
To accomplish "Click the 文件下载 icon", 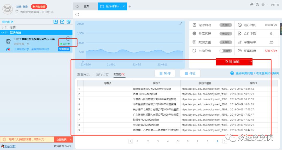I will [239, 34].
